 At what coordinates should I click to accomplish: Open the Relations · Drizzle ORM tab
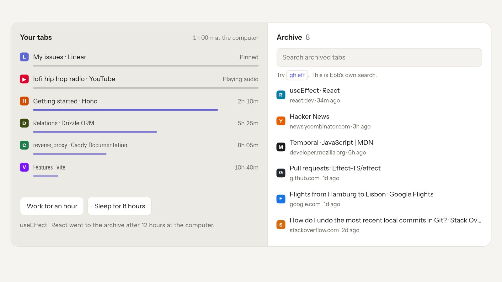tap(139, 125)
